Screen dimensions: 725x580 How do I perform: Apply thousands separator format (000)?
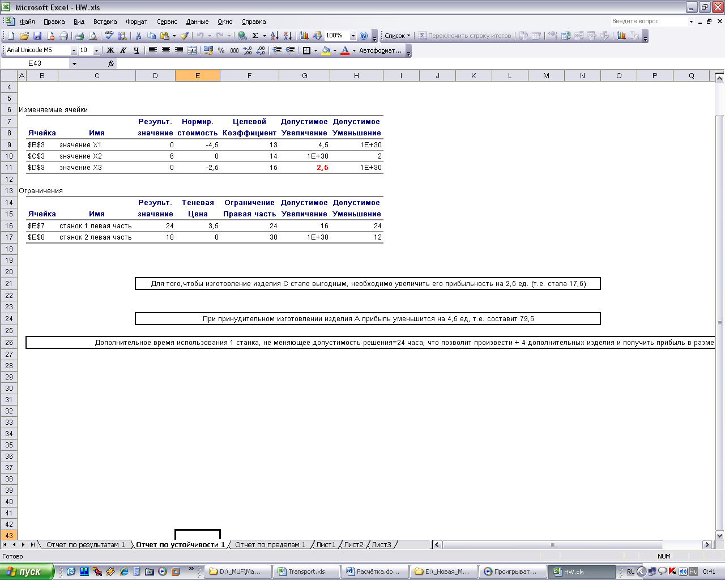point(234,50)
